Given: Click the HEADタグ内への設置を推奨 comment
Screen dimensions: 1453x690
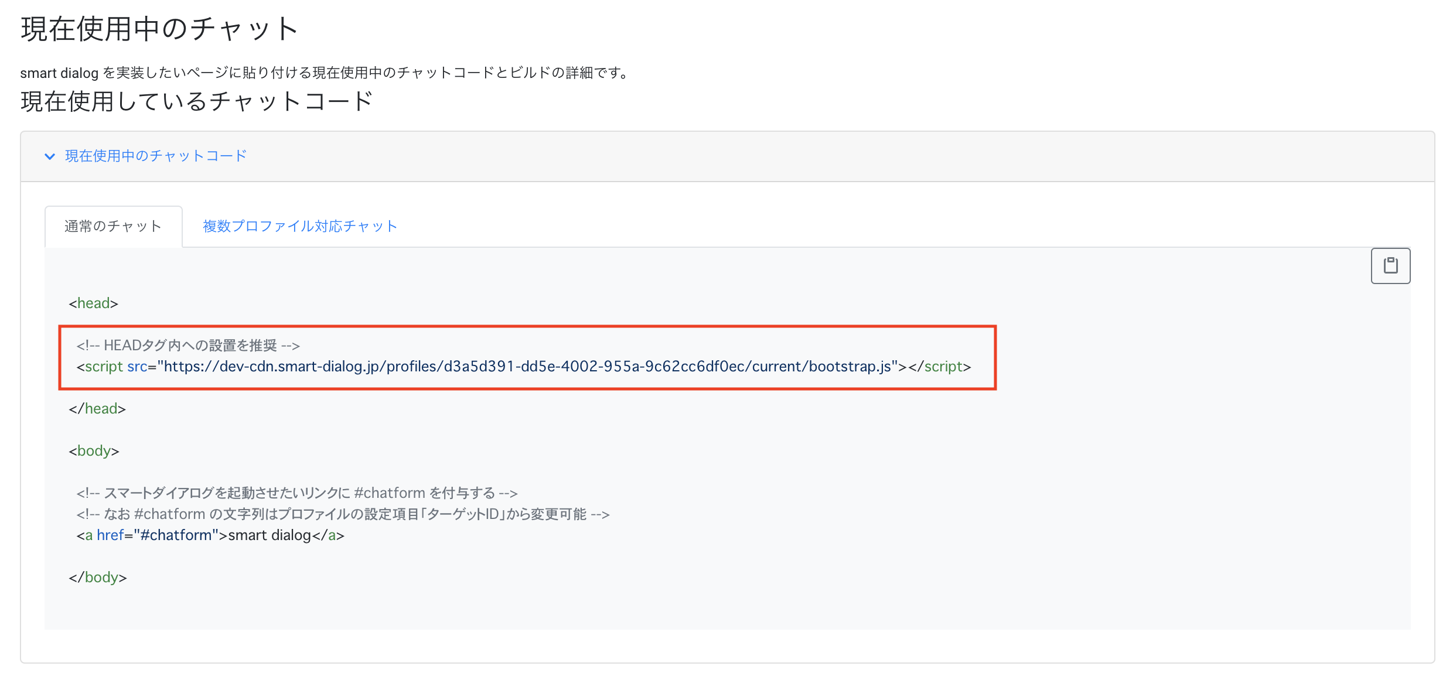Looking at the screenshot, I should coord(187,345).
